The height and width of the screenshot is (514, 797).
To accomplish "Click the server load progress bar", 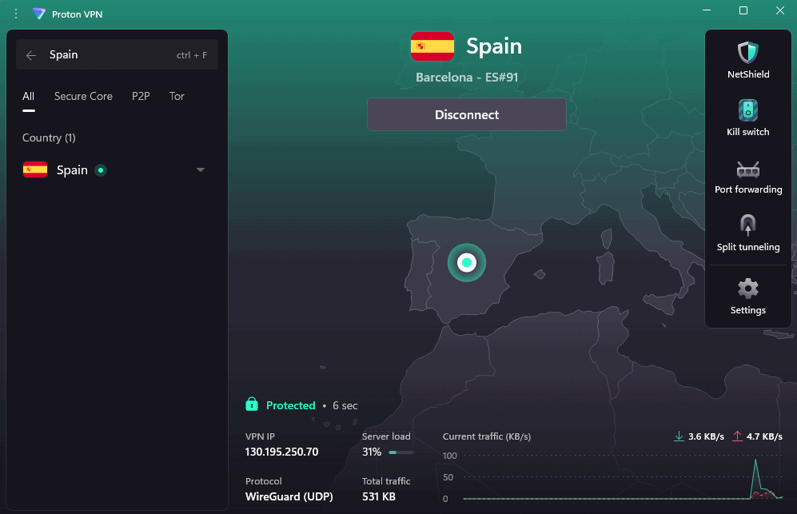I will point(400,452).
